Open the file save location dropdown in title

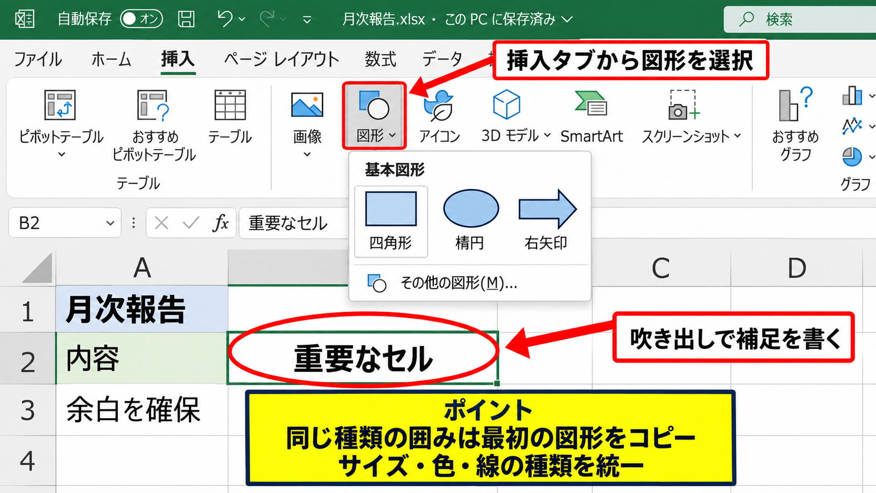pyautogui.click(x=567, y=20)
